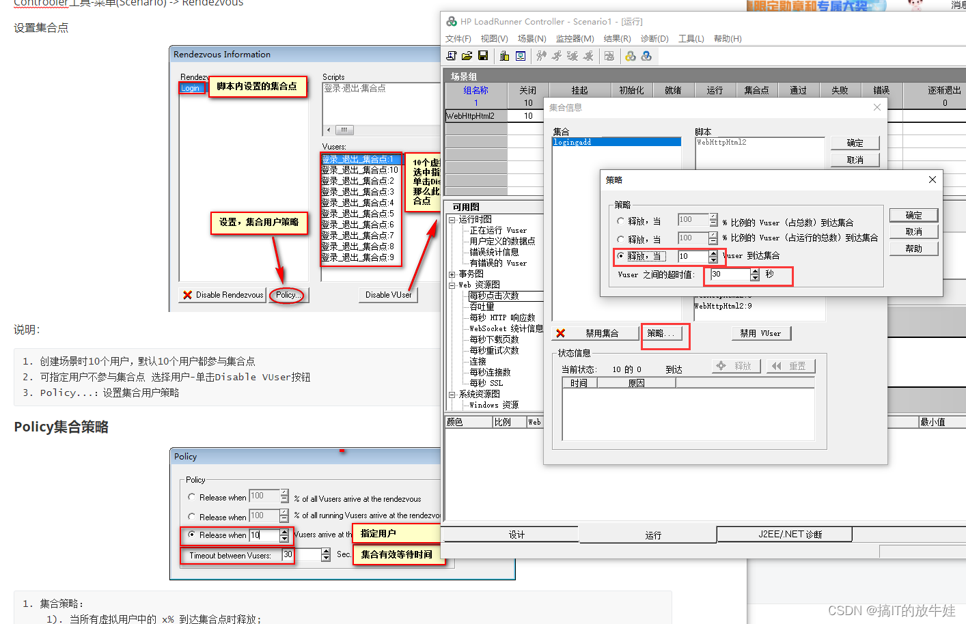Select 每秒点击次数 in the graph tree
The width and height of the screenshot is (966, 624).
click(494, 296)
